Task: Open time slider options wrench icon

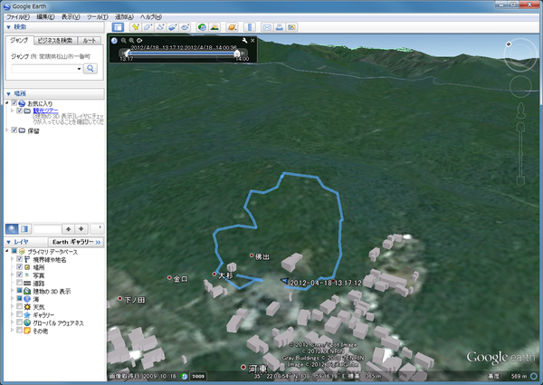Action: (244, 41)
